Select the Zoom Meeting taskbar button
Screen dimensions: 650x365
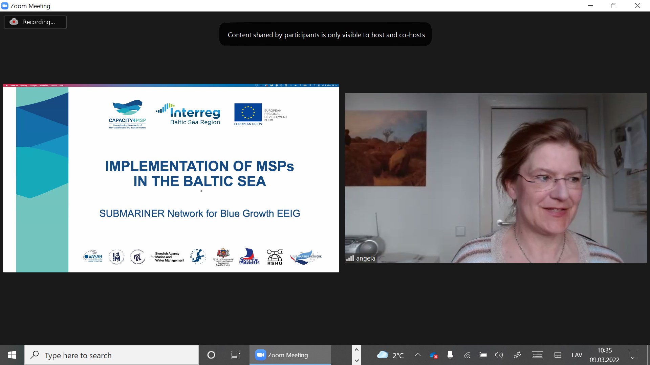[290, 355]
